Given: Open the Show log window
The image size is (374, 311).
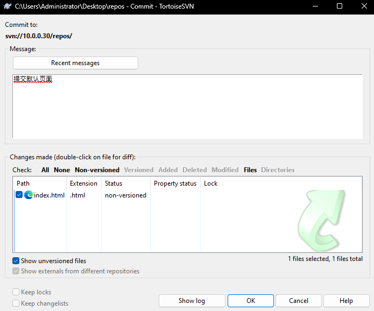Looking at the screenshot, I should pyautogui.click(x=192, y=300).
